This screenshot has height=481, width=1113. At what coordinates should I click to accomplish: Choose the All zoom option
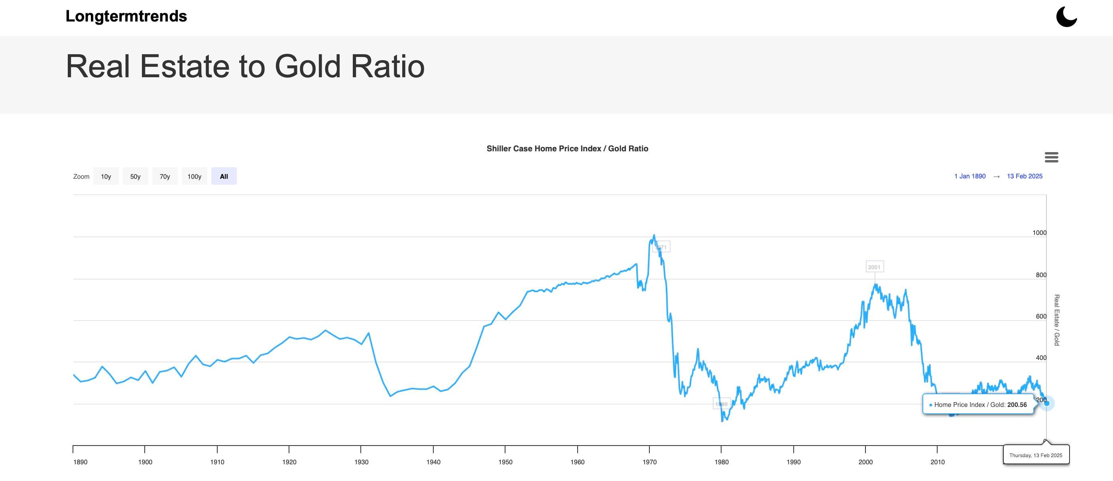click(x=224, y=176)
